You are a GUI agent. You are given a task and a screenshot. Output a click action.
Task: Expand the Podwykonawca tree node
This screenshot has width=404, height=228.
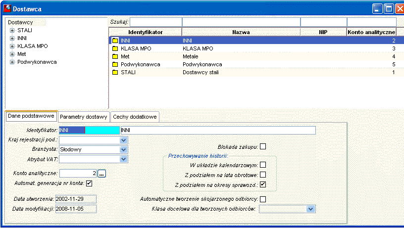coord(12,62)
